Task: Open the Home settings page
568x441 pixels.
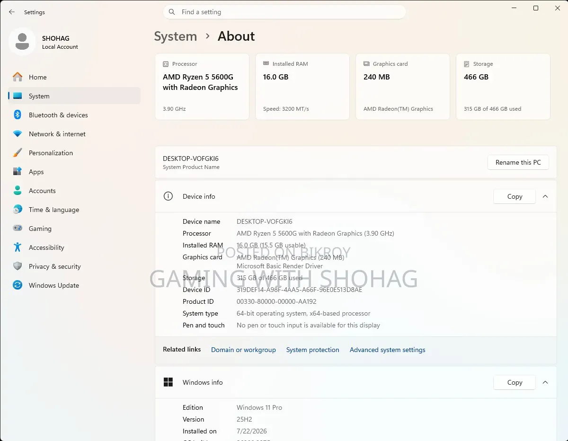Action: 74,77
